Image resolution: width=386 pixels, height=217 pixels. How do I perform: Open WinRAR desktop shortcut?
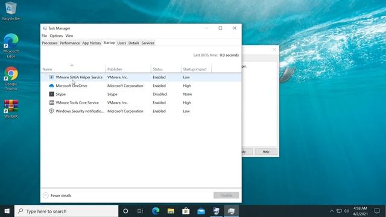(x=11, y=109)
